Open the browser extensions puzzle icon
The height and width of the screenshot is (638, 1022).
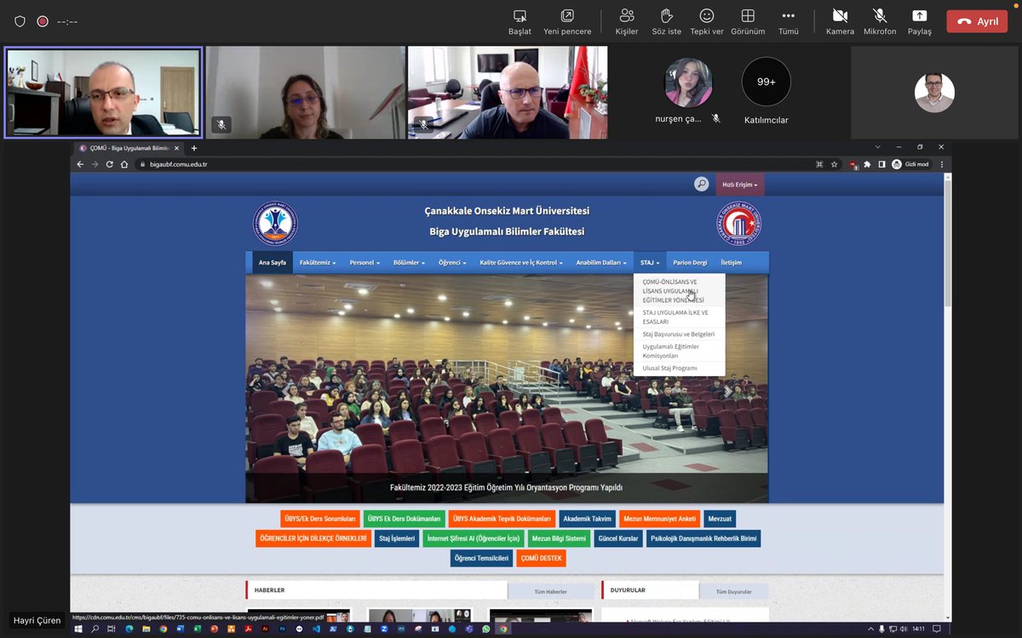coord(867,164)
